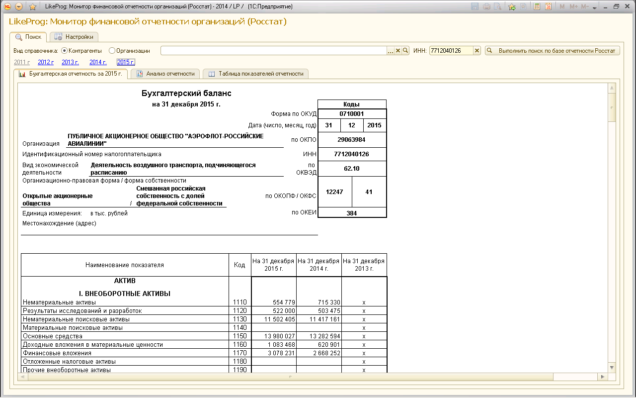Restore the application window size
This screenshot has width=636, height=398.
pyautogui.click(x=617, y=6)
